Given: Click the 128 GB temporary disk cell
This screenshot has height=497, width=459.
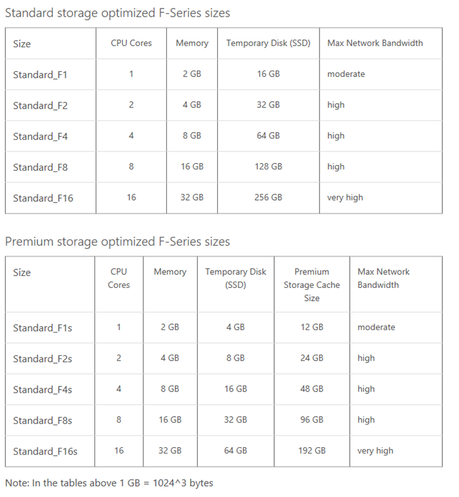Looking at the screenshot, I should point(268,166).
